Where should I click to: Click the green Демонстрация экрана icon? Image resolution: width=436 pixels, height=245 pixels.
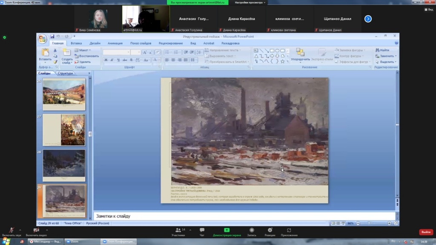227,231
